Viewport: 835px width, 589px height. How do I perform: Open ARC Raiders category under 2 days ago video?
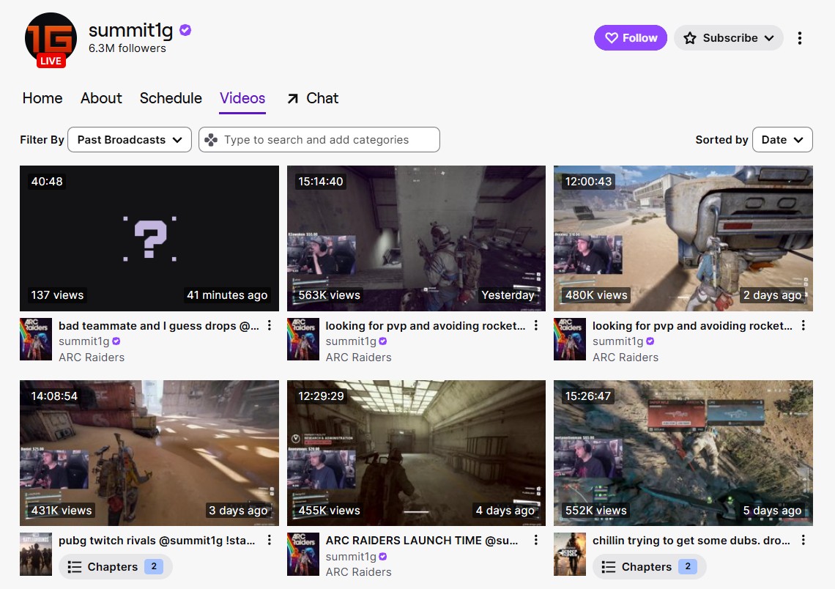tap(626, 358)
